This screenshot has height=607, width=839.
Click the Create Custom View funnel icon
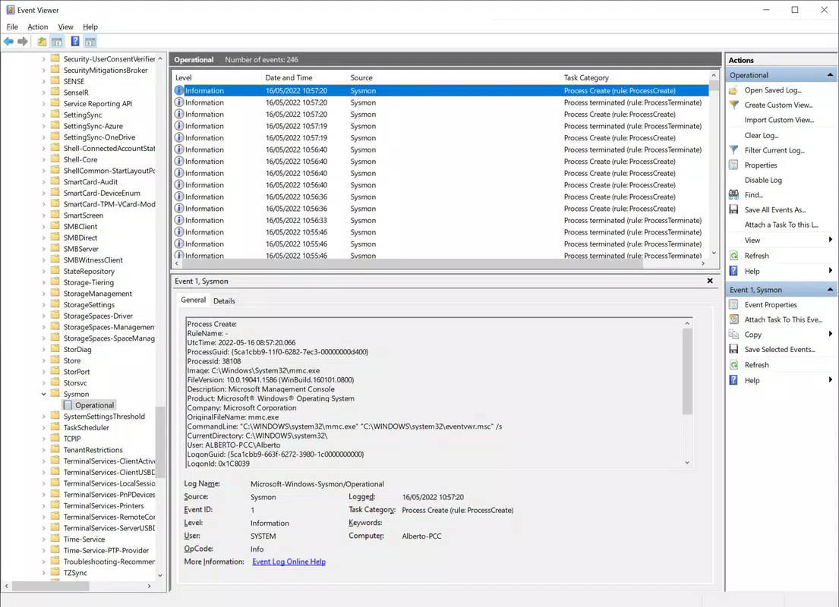733,105
